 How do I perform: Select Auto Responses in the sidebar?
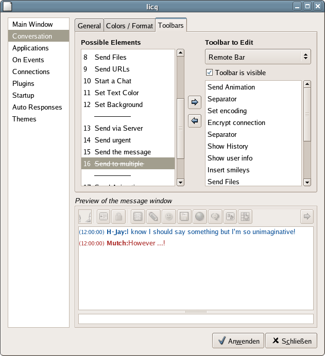[37, 107]
